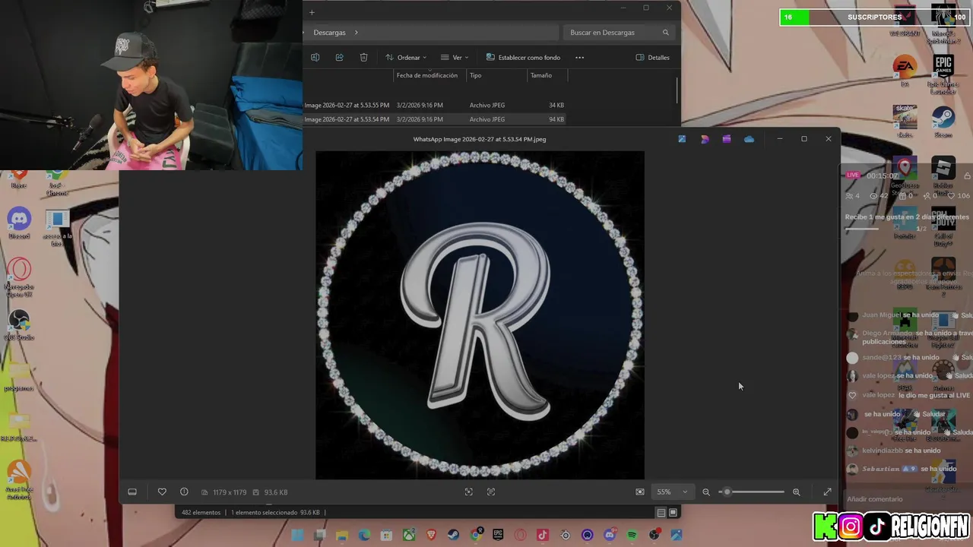Open the Xbox app from the taskbar
This screenshot has width=973, height=547.
click(x=409, y=536)
